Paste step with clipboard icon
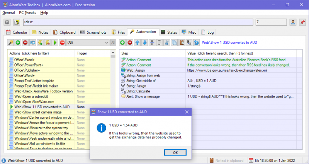Screen dimensions: 309x164 tap(182, 43)
